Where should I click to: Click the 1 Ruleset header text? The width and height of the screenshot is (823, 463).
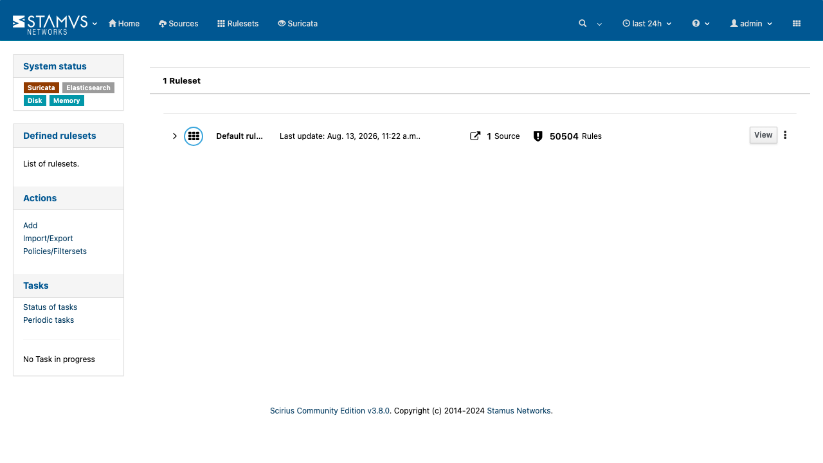click(181, 81)
